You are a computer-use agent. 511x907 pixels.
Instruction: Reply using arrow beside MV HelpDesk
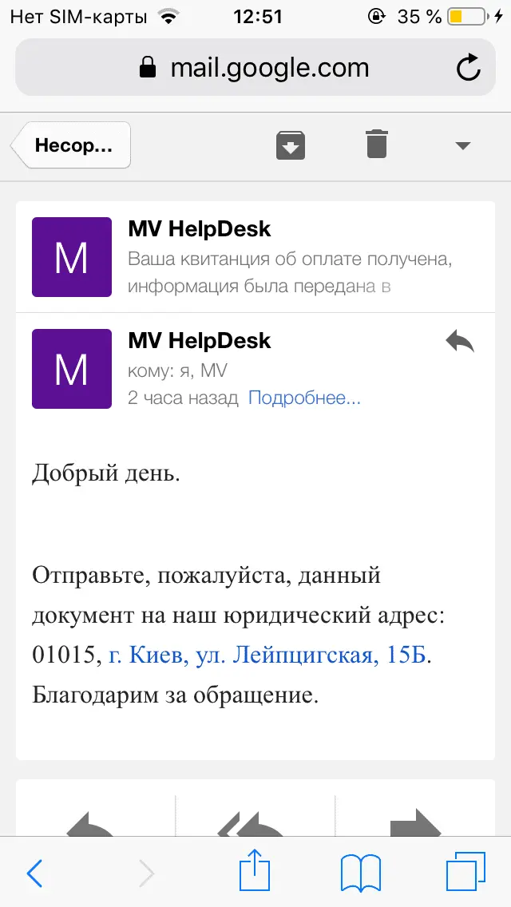460,341
